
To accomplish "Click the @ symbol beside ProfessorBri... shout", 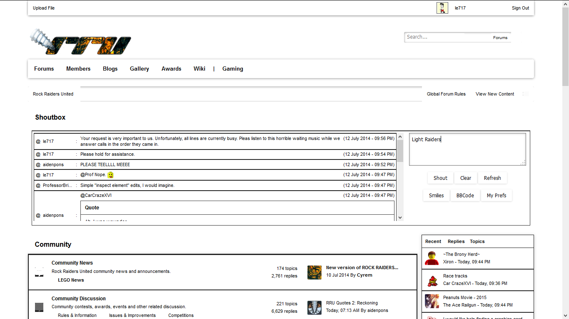I will pyautogui.click(x=38, y=186).
